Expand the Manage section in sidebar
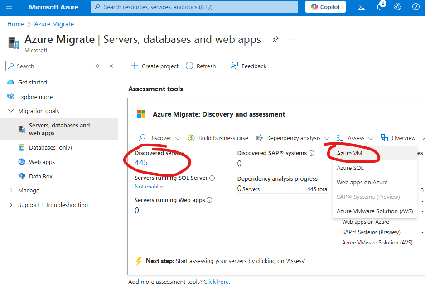Viewport: 425px width, 291px height. [x=11, y=191]
